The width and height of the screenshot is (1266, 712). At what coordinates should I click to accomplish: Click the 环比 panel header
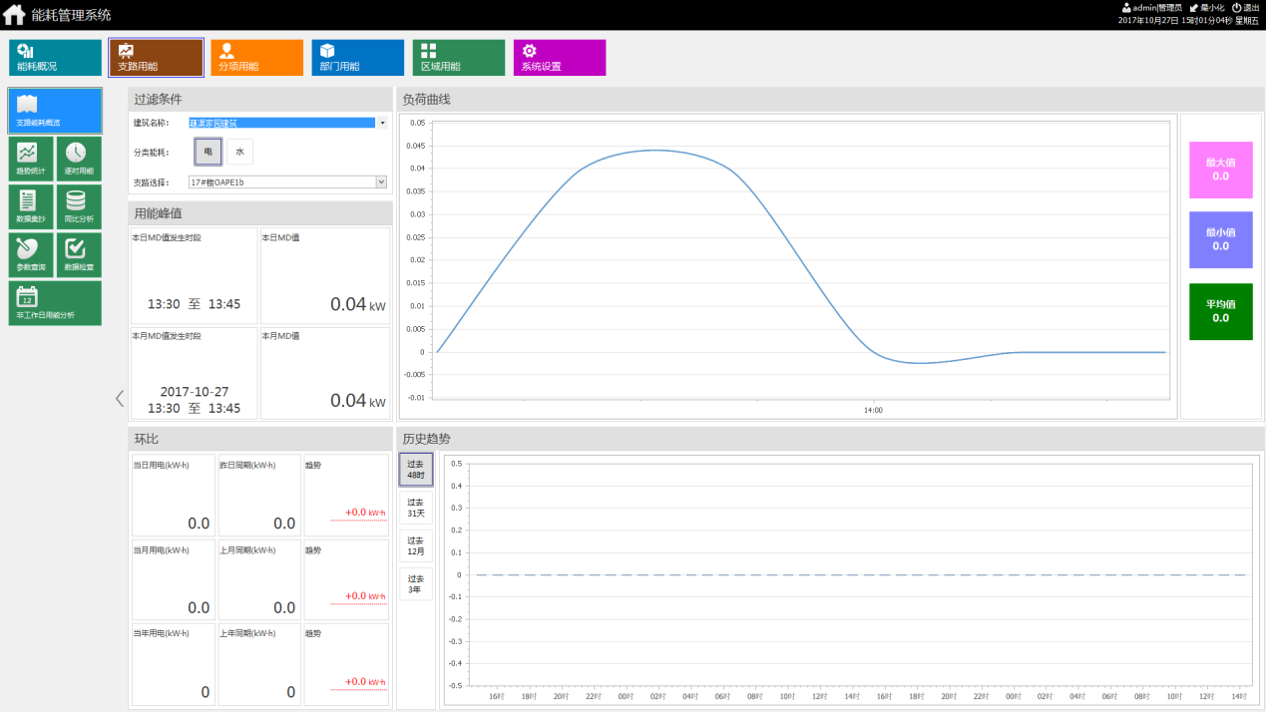pos(260,439)
